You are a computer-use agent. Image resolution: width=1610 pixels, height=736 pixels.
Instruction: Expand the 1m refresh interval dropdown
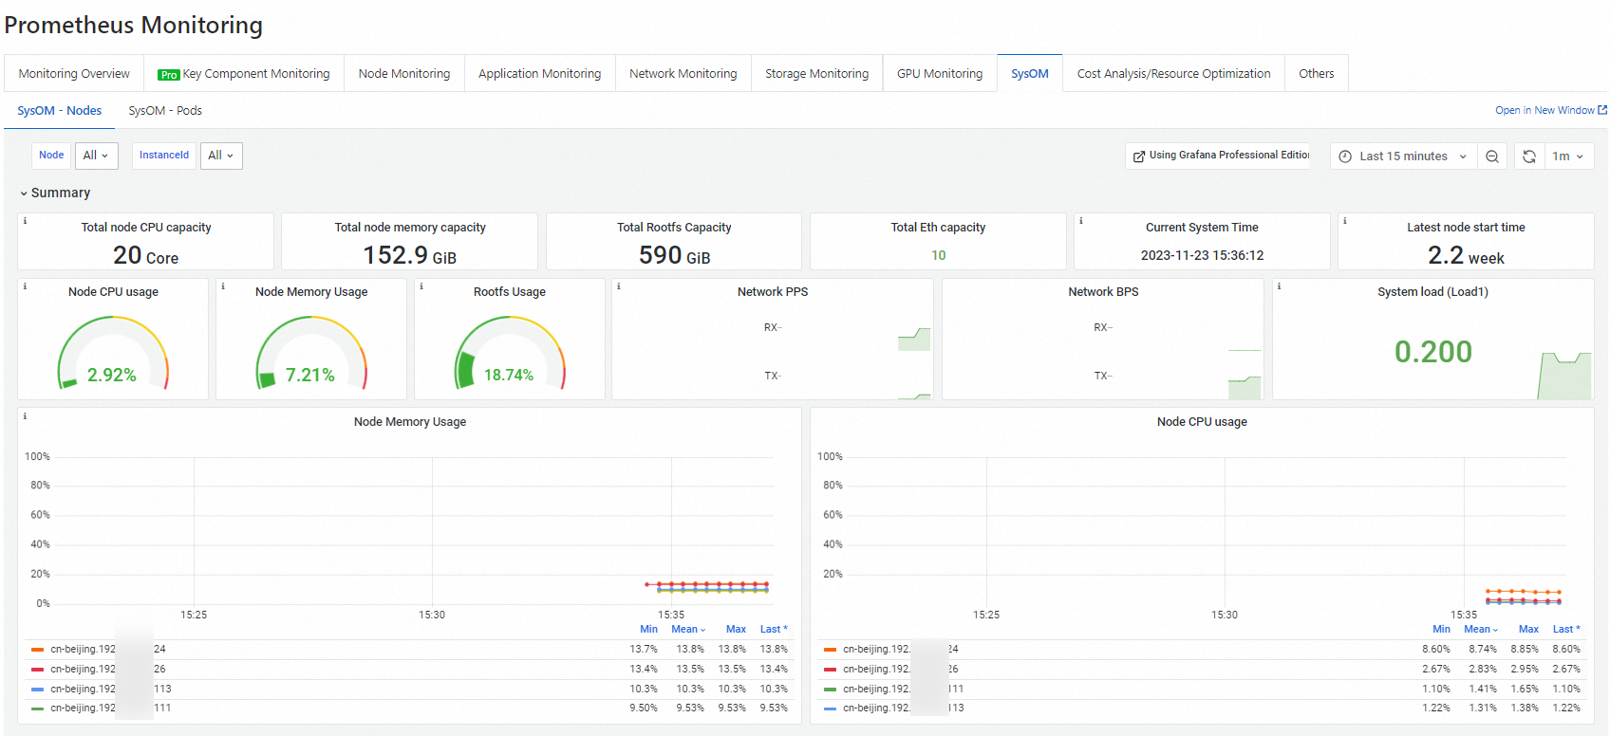tap(1567, 156)
